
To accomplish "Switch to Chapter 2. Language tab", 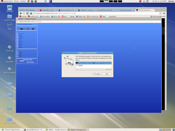I will pyautogui.click(x=87, y=10).
